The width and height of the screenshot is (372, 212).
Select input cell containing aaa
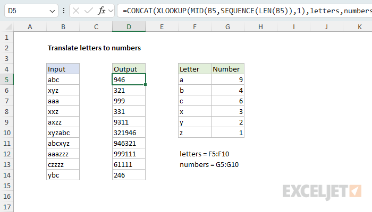pyautogui.click(x=63, y=101)
